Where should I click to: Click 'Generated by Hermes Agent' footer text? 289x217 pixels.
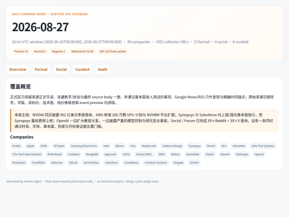pos(24,182)
